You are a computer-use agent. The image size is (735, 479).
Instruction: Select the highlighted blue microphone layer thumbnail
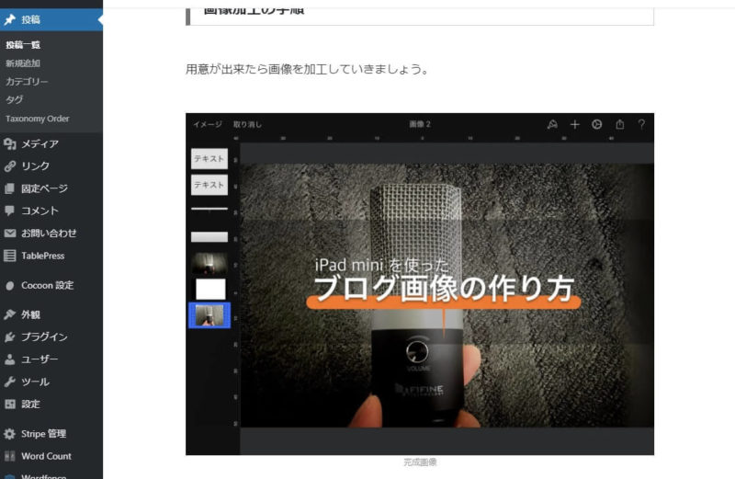(x=209, y=314)
